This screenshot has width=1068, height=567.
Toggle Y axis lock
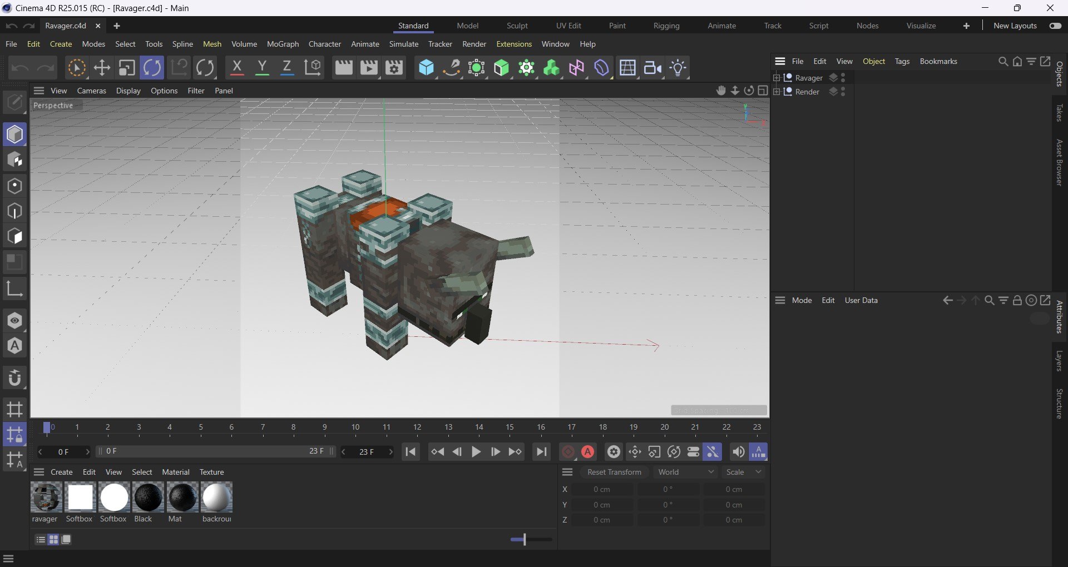coord(262,68)
